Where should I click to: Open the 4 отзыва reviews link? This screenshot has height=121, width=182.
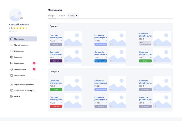(13, 32)
